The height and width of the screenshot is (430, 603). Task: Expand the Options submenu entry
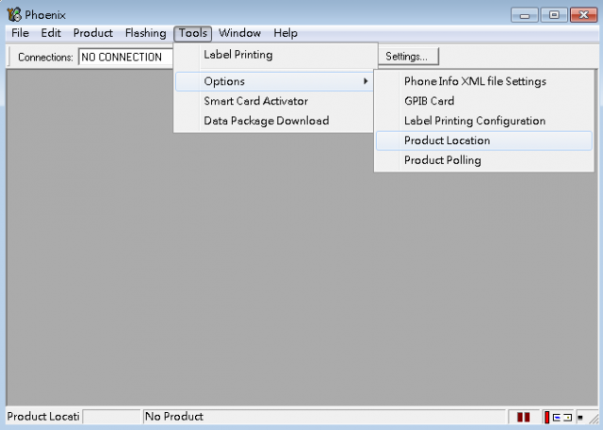pyautogui.click(x=274, y=81)
